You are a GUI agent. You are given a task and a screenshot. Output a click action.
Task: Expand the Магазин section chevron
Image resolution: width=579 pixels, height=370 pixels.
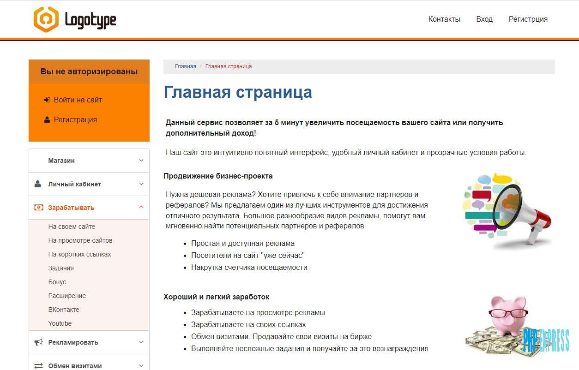[141, 161]
